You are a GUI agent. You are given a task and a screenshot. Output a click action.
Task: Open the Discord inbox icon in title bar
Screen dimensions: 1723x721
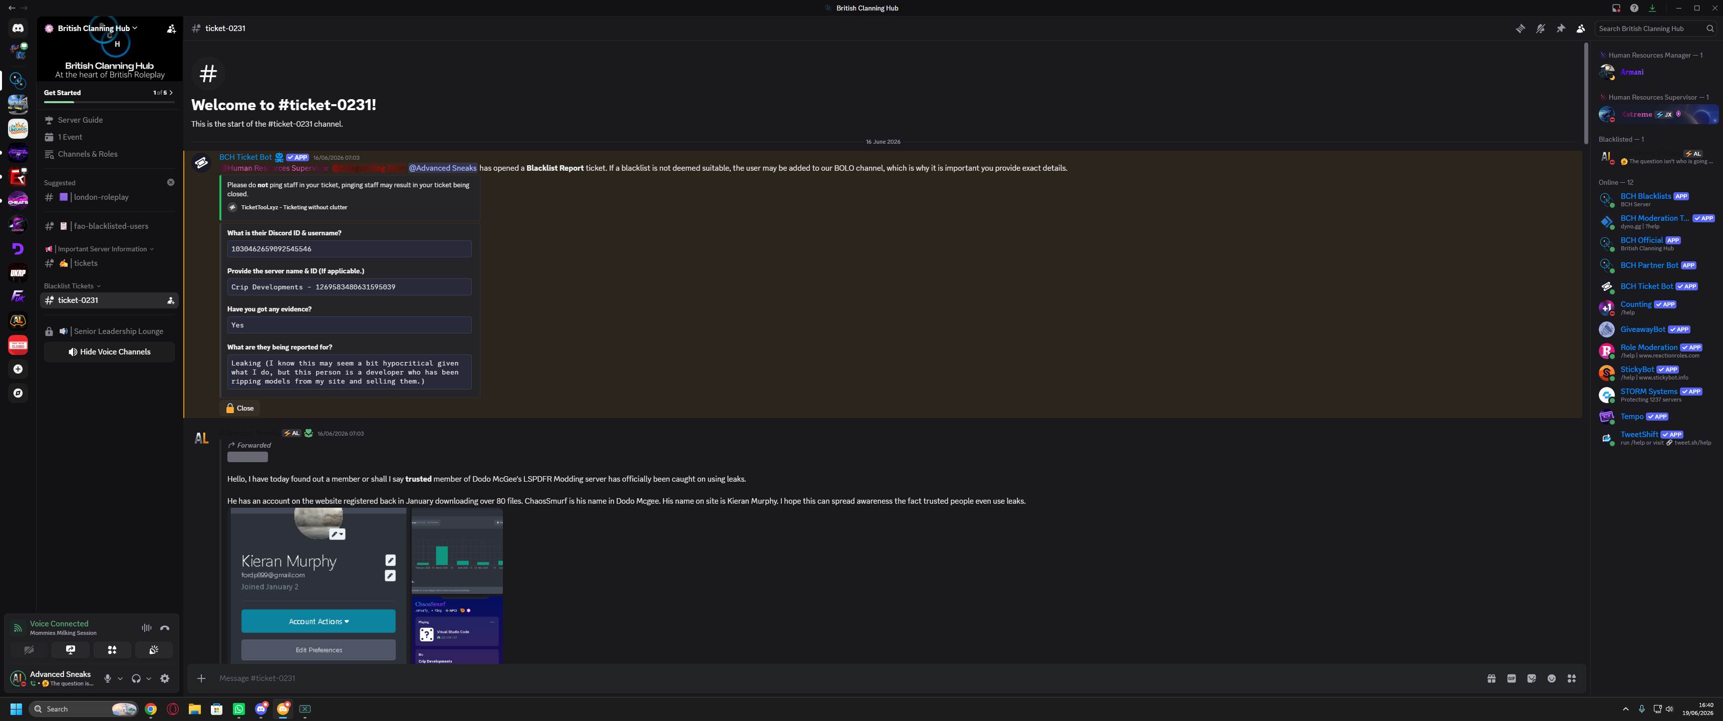1616,8
